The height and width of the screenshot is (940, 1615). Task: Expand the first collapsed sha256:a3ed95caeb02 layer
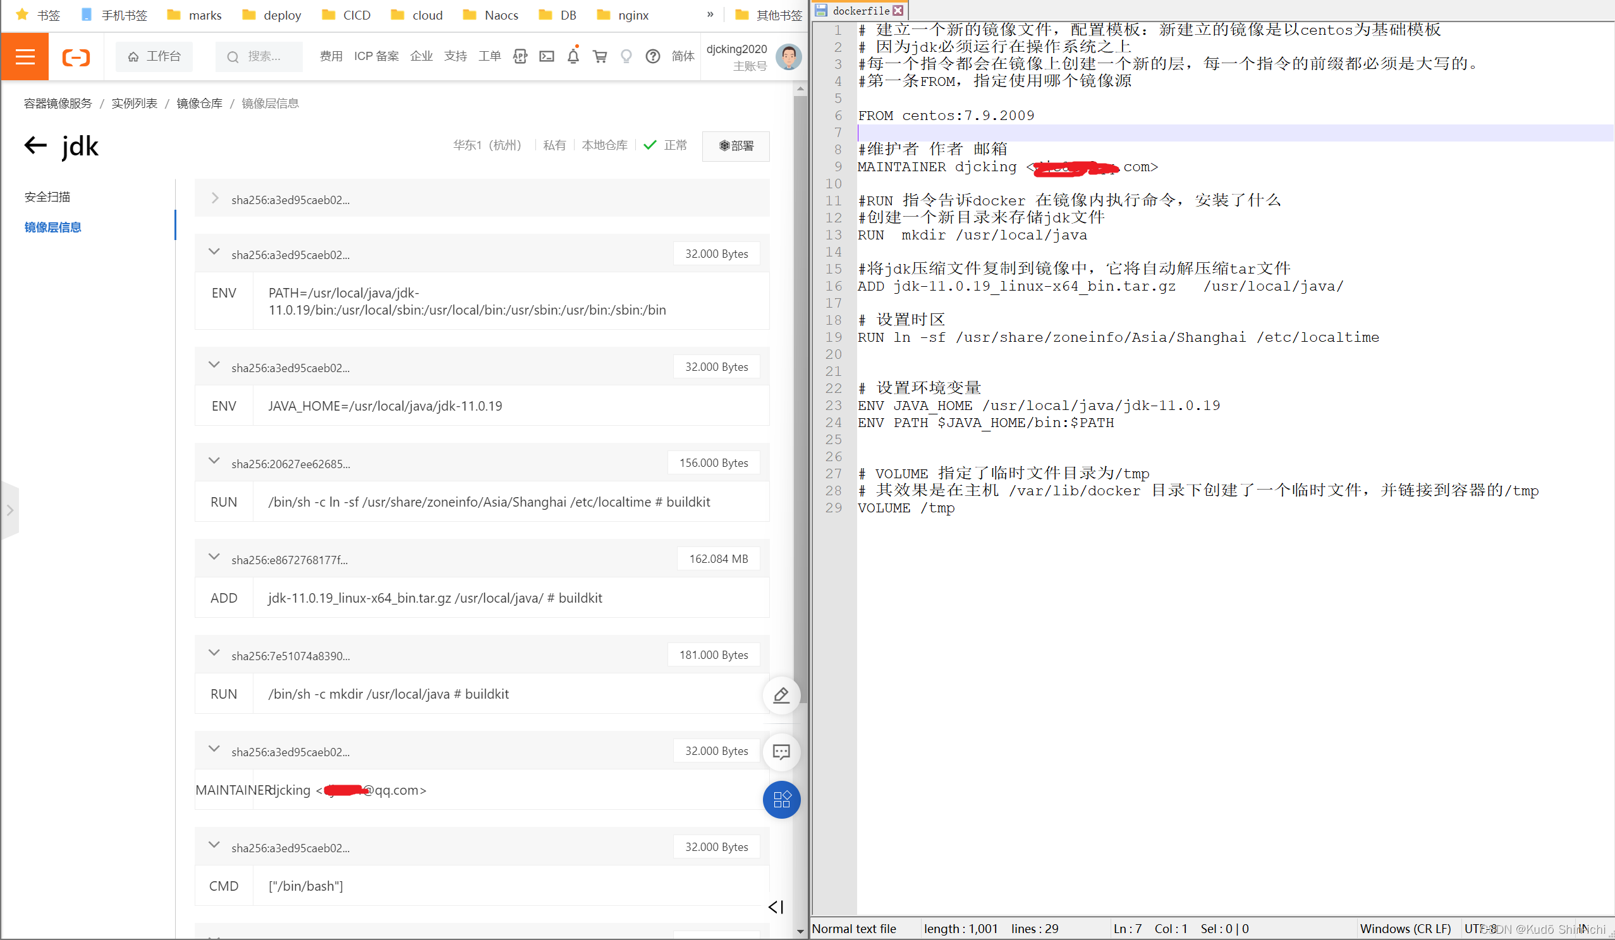coord(215,198)
